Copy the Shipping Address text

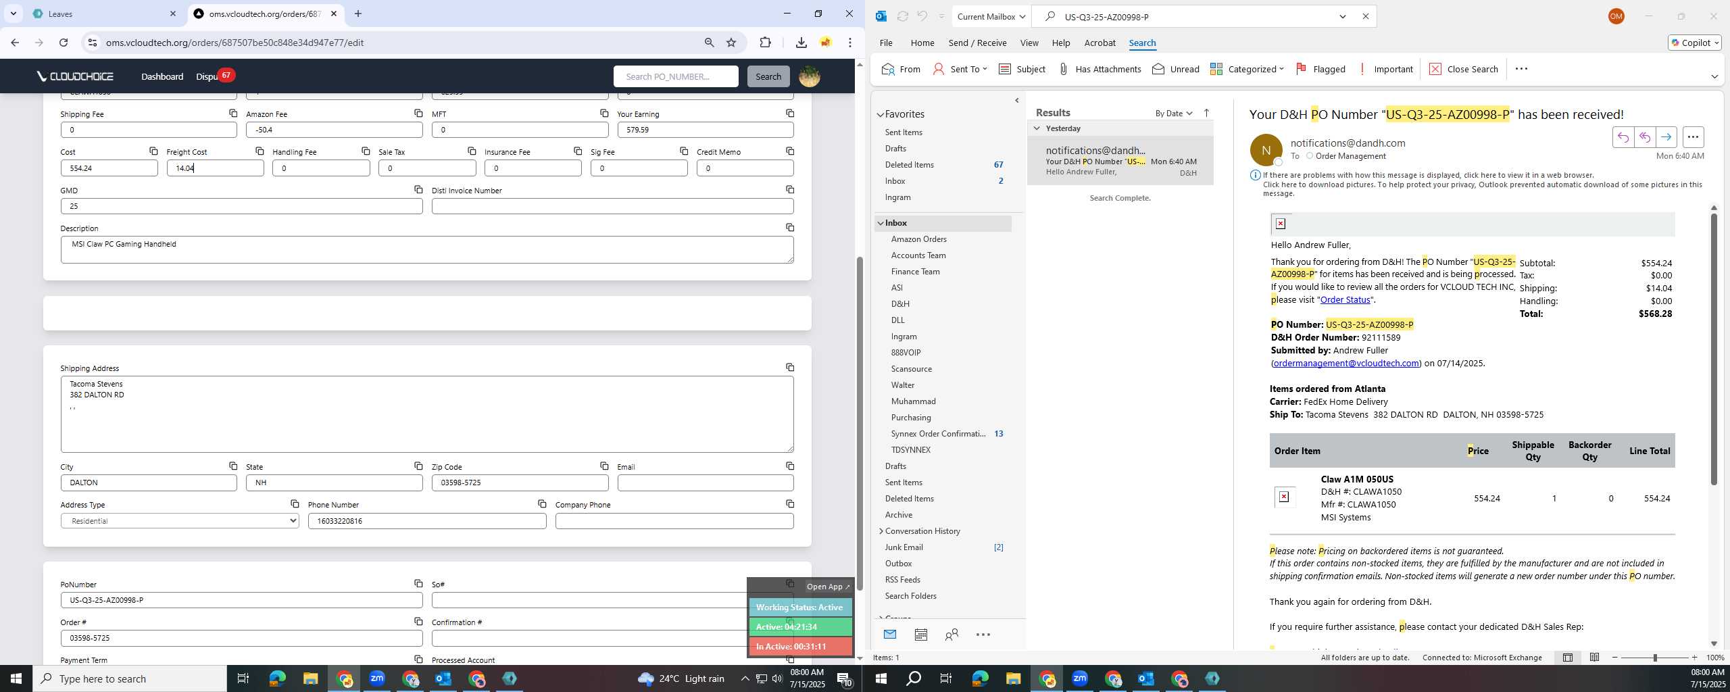[x=790, y=367]
